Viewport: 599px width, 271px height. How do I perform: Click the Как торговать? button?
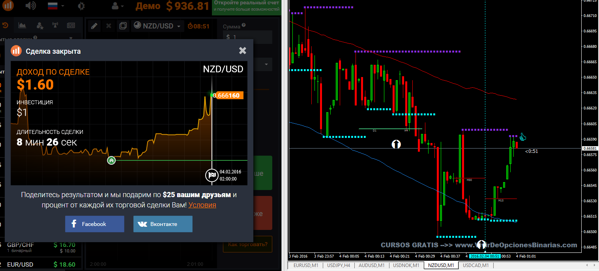(247, 244)
